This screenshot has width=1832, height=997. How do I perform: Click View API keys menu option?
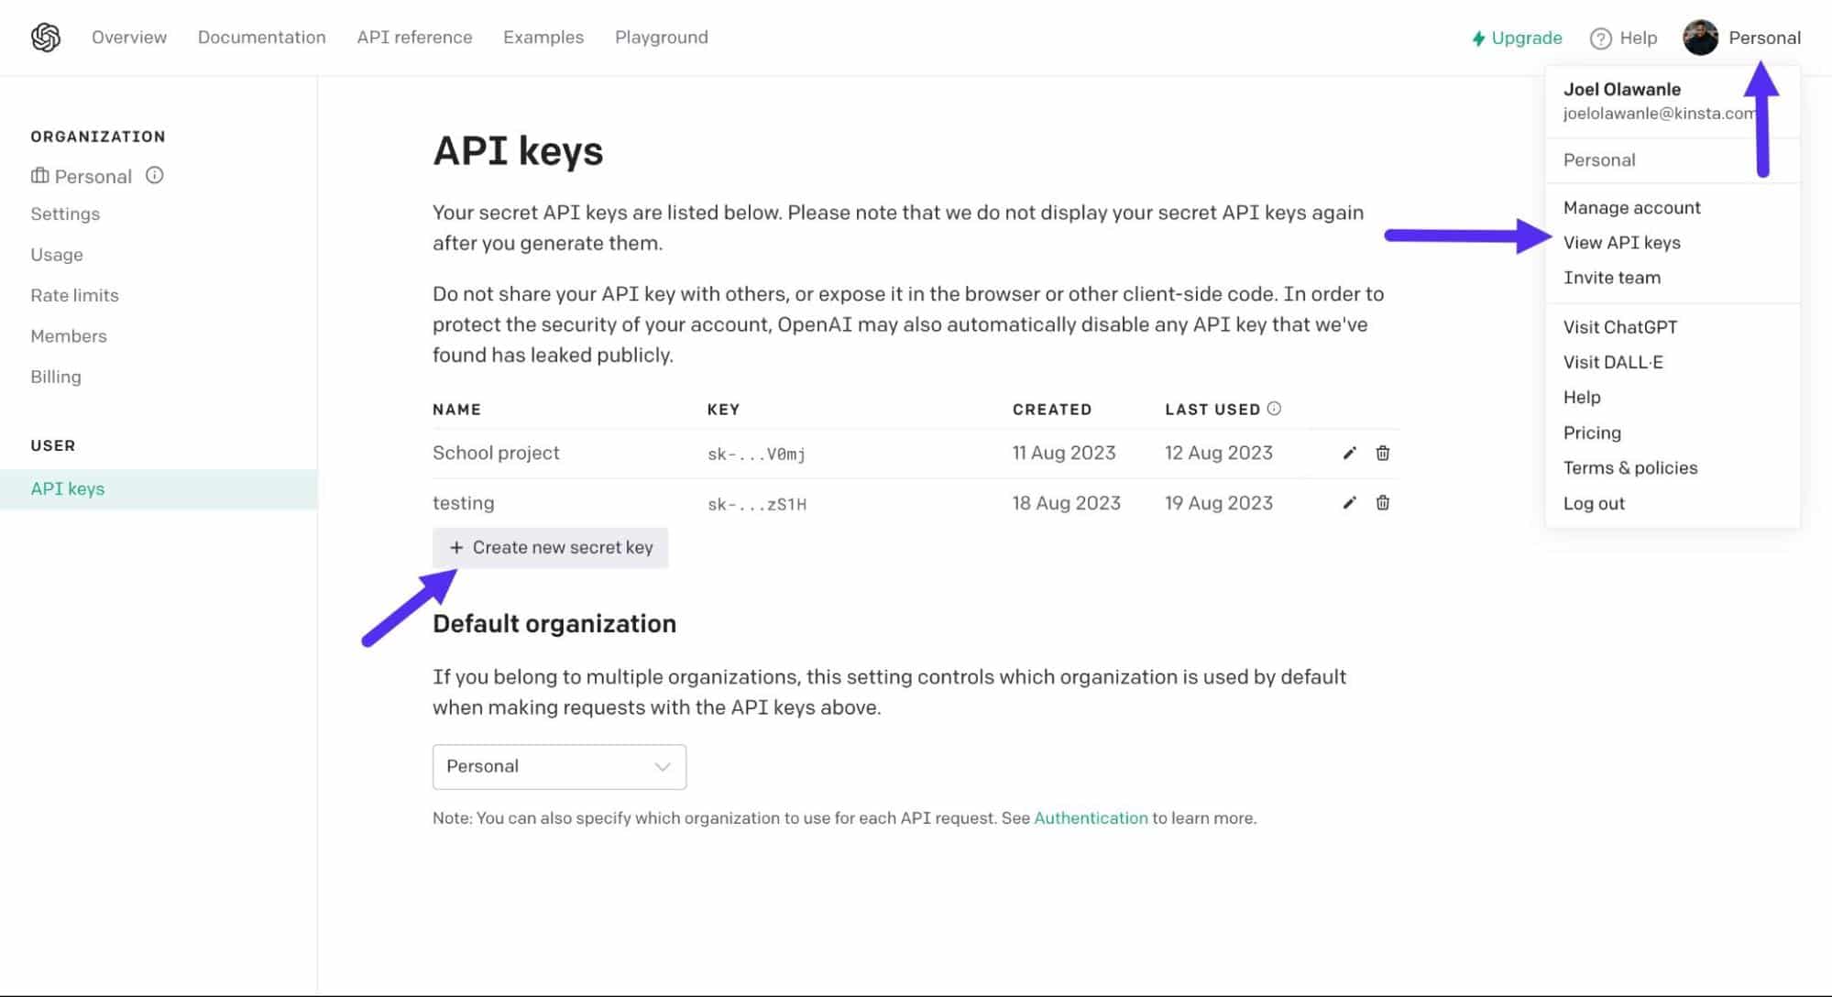[1621, 242]
